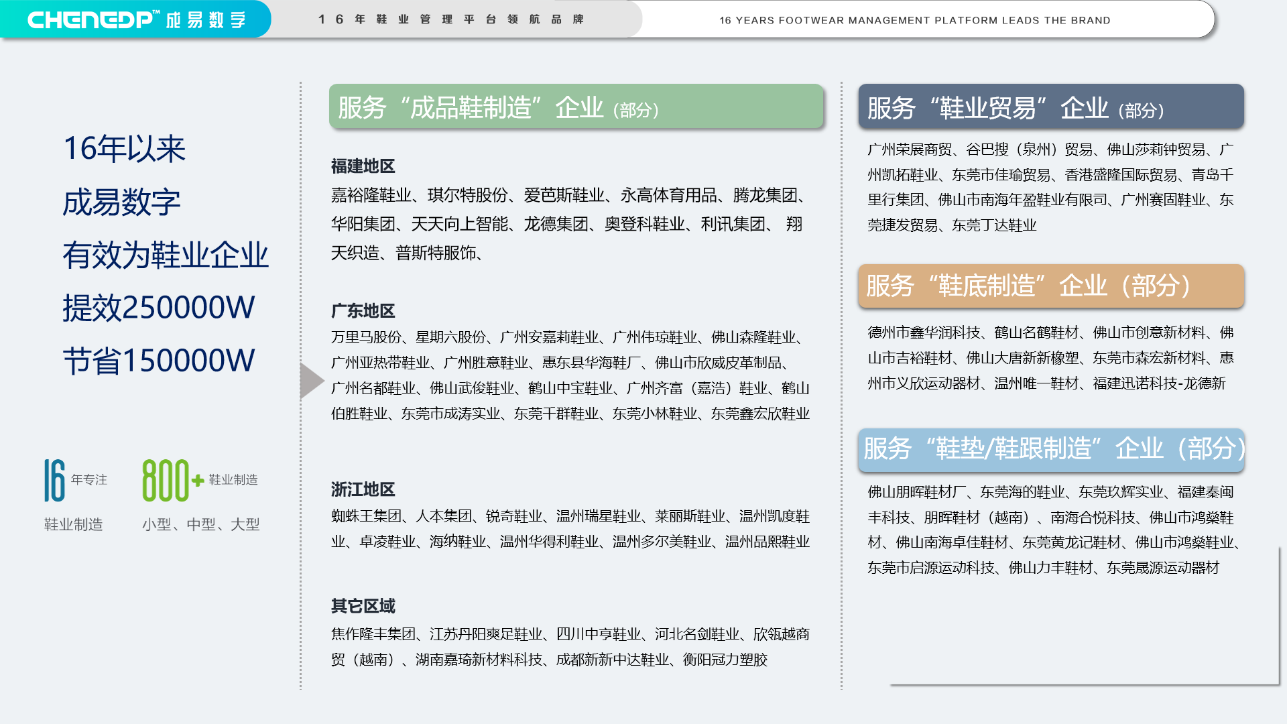The width and height of the screenshot is (1287, 724).
Task: Click the text 有效为鞋业企业
Action: pos(166,255)
